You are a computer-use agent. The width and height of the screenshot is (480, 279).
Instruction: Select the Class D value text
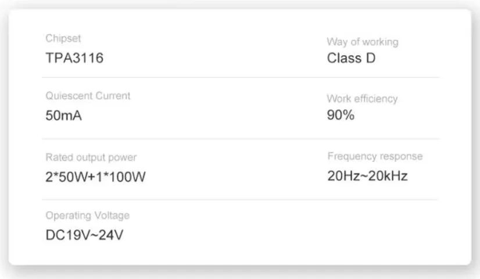pos(351,58)
